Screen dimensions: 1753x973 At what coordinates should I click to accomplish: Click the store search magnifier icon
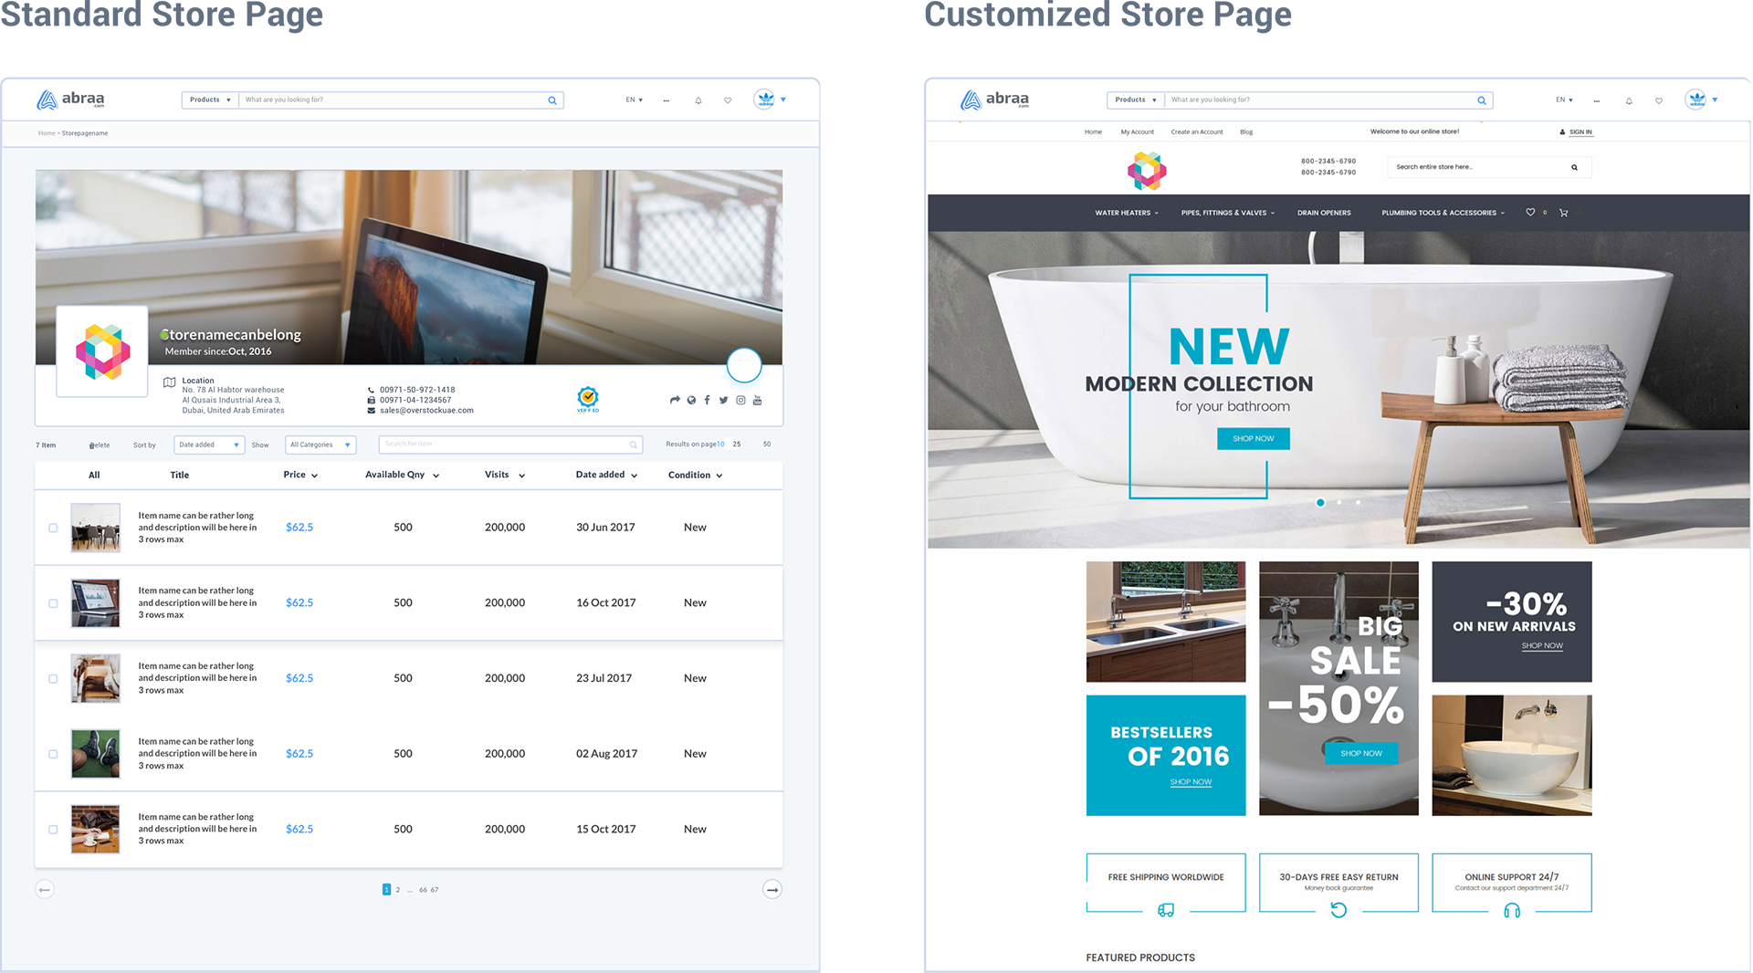pyautogui.click(x=1574, y=167)
